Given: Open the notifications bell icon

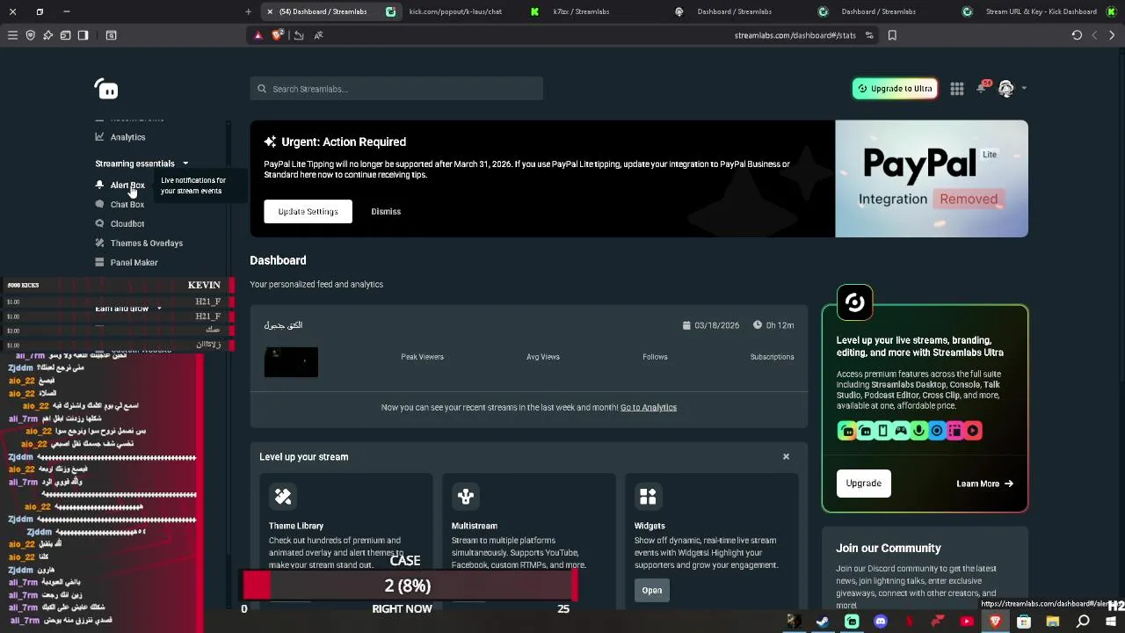Looking at the screenshot, I should [x=982, y=89].
